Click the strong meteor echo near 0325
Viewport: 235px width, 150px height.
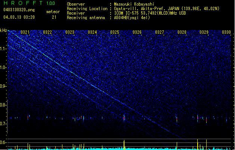click(x=124, y=118)
